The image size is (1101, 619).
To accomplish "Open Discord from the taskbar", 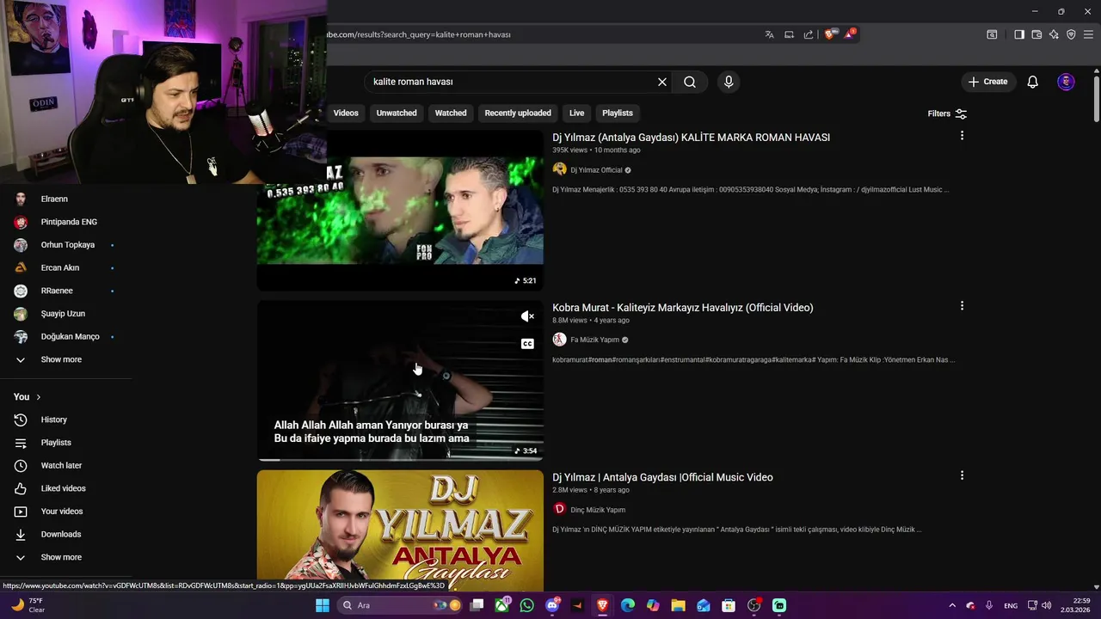I will coord(552,605).
